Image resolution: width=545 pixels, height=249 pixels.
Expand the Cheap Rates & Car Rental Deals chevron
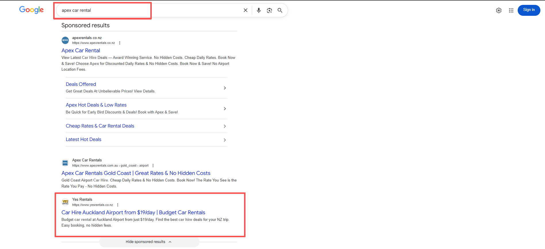(x=225, y=126)
